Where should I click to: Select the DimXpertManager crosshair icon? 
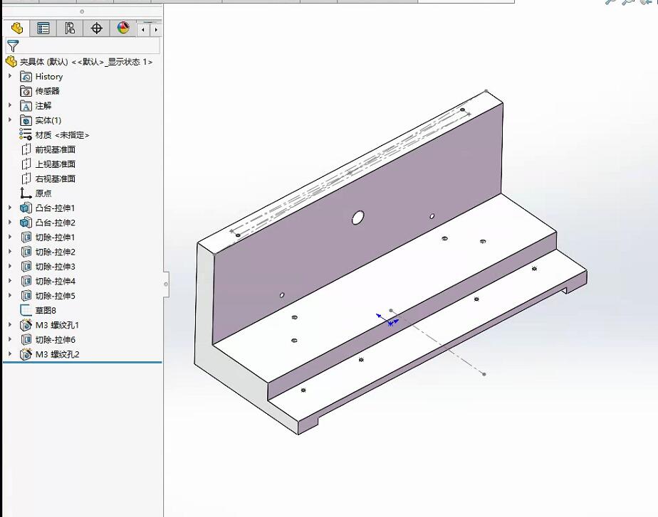point(96,28)
